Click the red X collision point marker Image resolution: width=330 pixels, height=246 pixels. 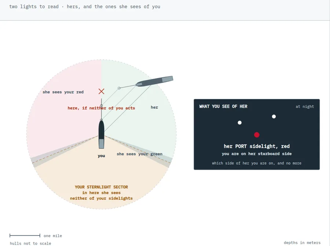pos(102,92)
